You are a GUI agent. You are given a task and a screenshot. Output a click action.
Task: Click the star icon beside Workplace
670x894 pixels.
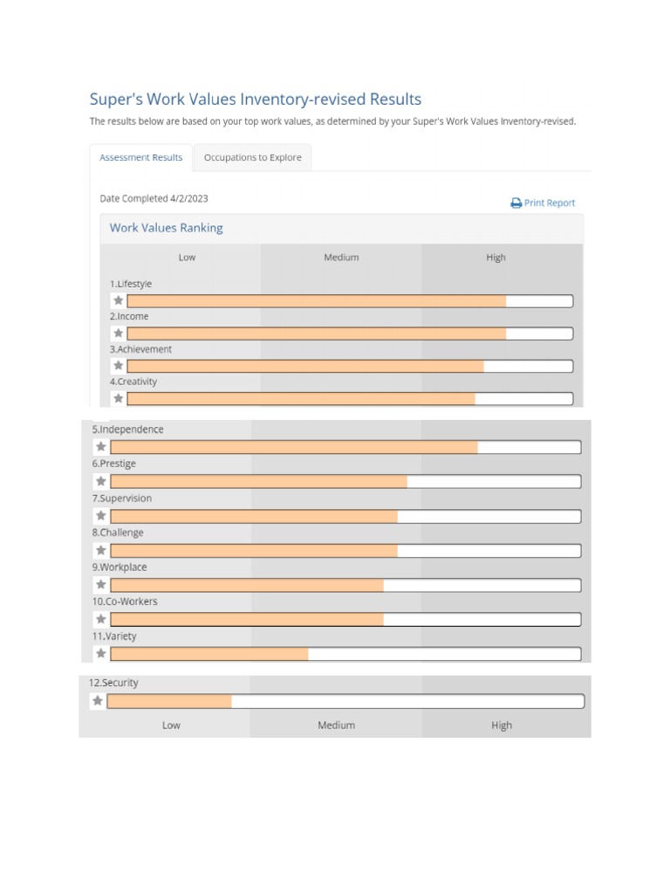coord(101,584)
